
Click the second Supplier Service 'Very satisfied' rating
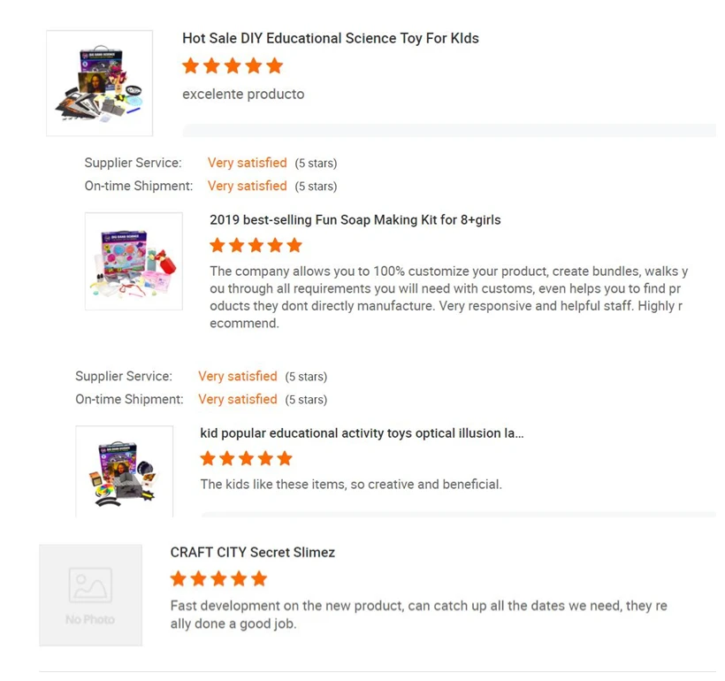click(237, 376)
